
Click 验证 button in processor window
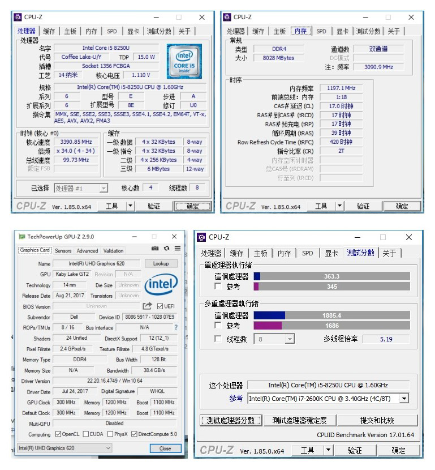point(154,206)
